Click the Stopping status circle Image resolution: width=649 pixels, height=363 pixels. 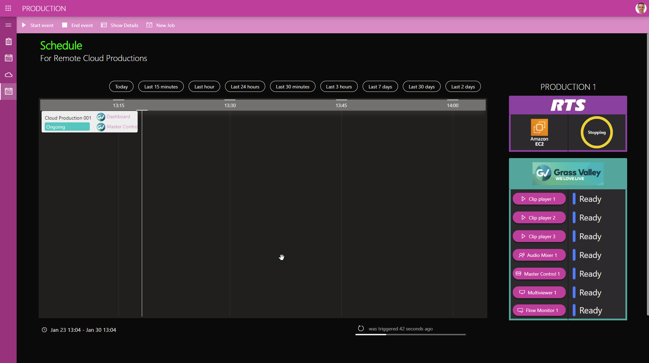click(x=597, y=132)
